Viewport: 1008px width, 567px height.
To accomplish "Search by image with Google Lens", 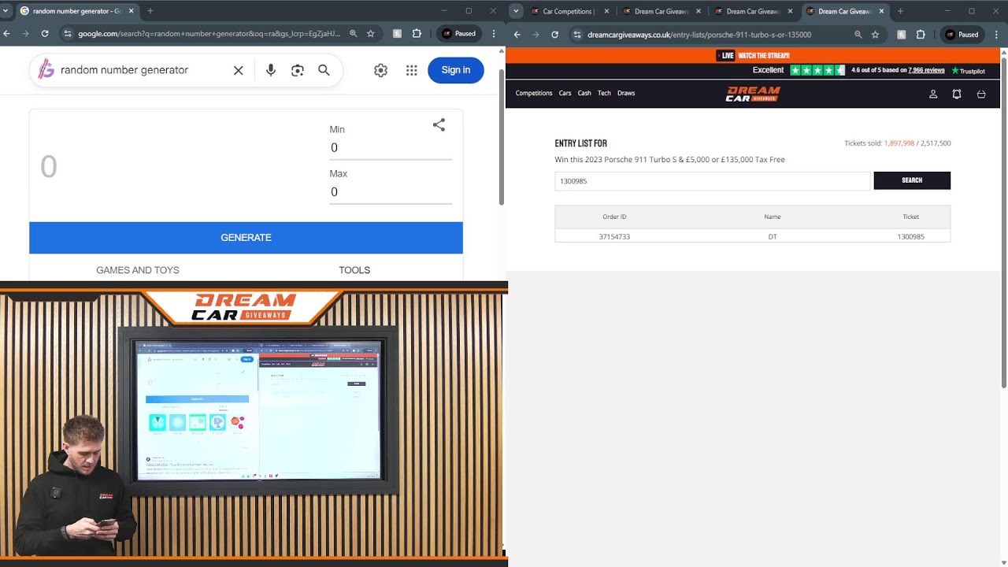I will (297, 70).
